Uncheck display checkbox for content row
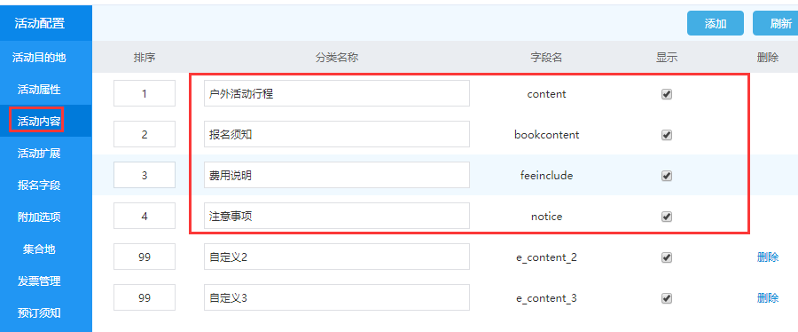Screen dimensions: 798x332 (666, 94)
